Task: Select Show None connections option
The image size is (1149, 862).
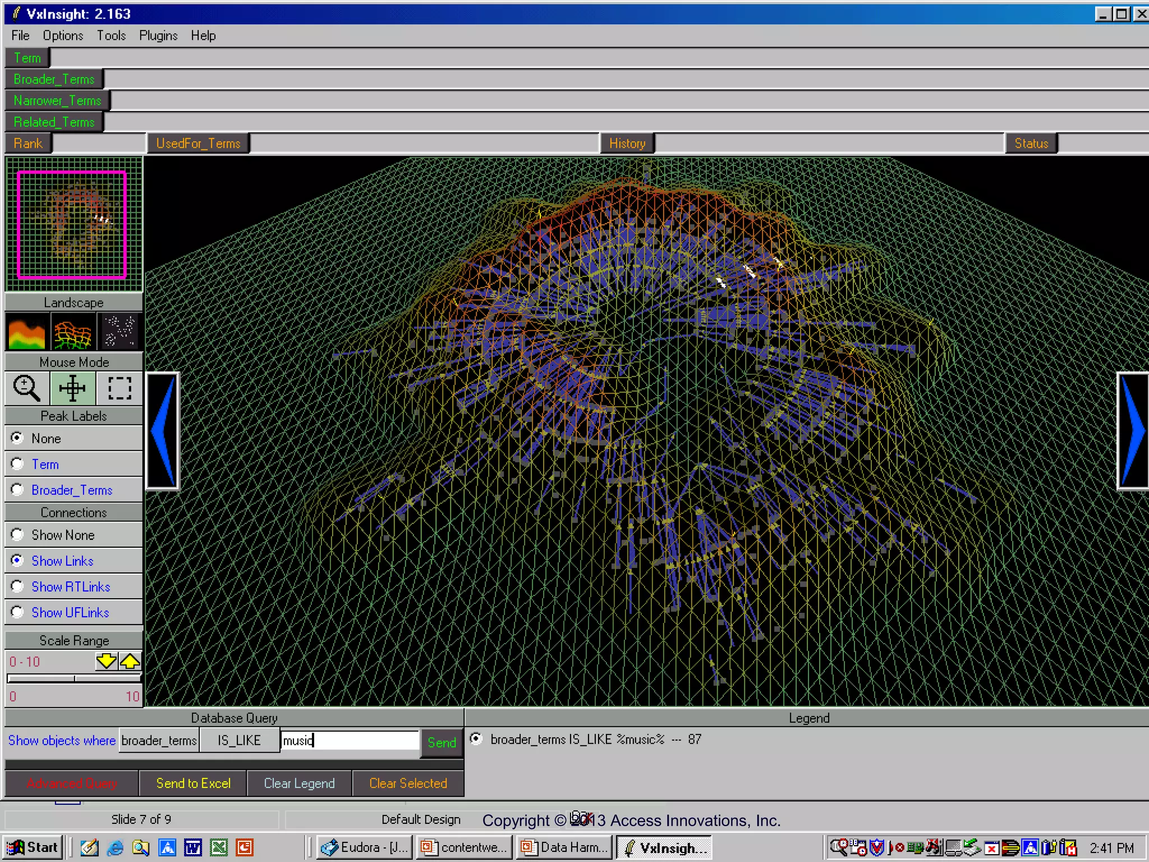Action: click(x=18, y=535)
